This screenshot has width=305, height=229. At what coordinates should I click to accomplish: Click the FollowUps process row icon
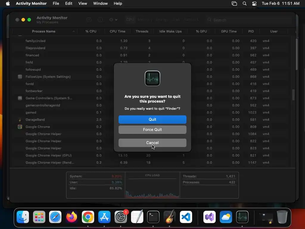(x=20, y=77)
